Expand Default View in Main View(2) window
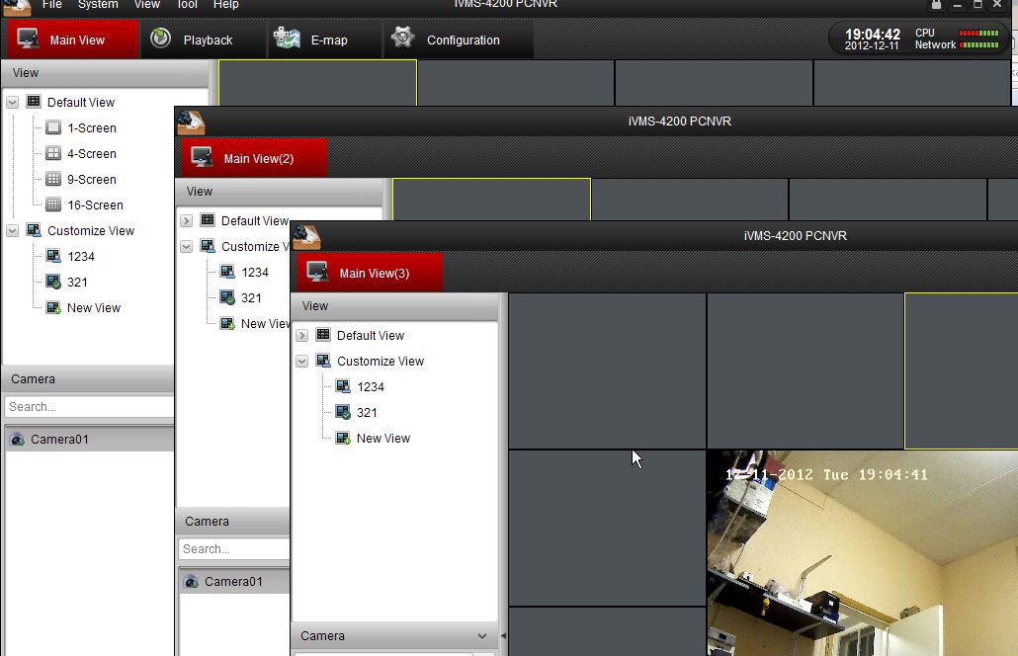Viewport: 1018px width, 656px height. (187, 221)
